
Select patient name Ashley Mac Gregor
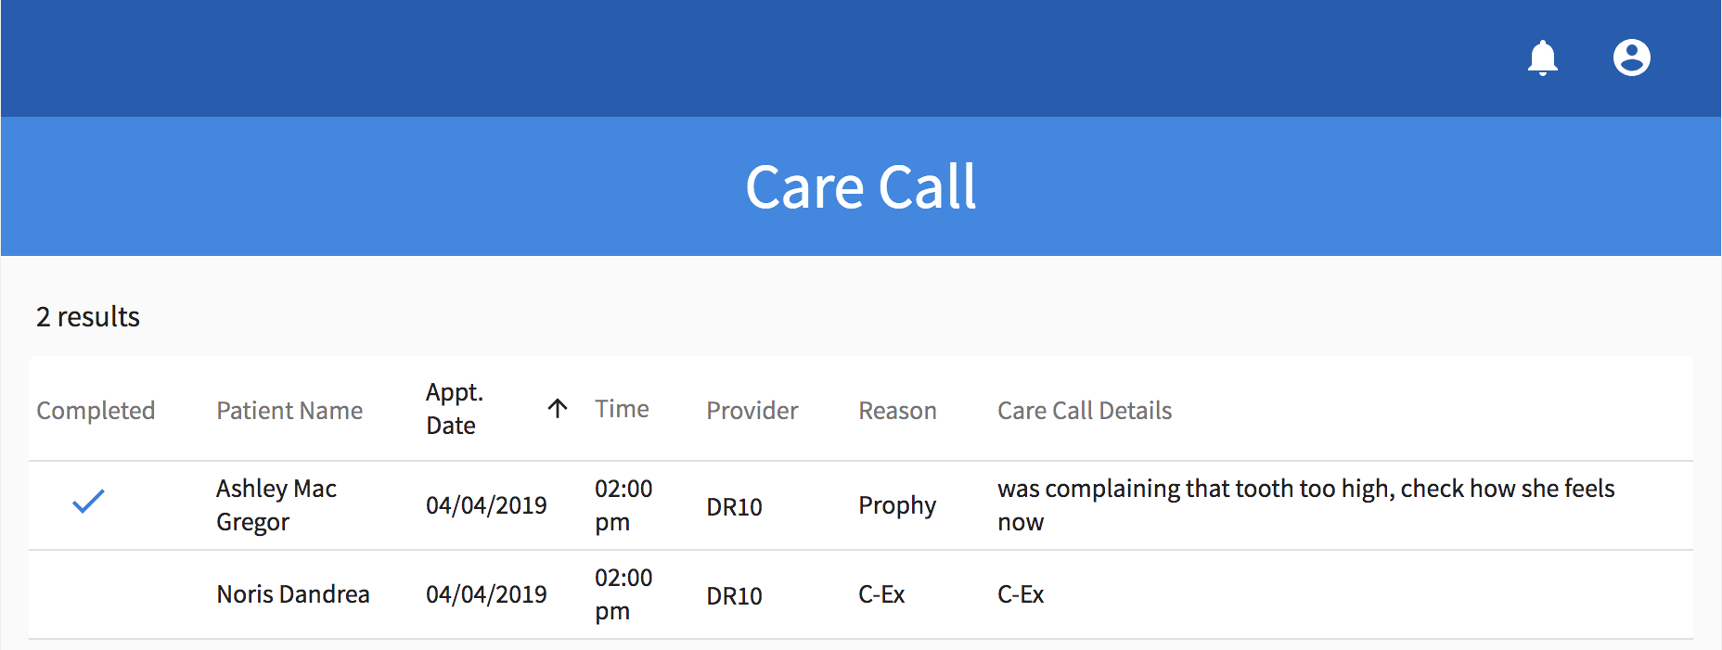[276, 505]
